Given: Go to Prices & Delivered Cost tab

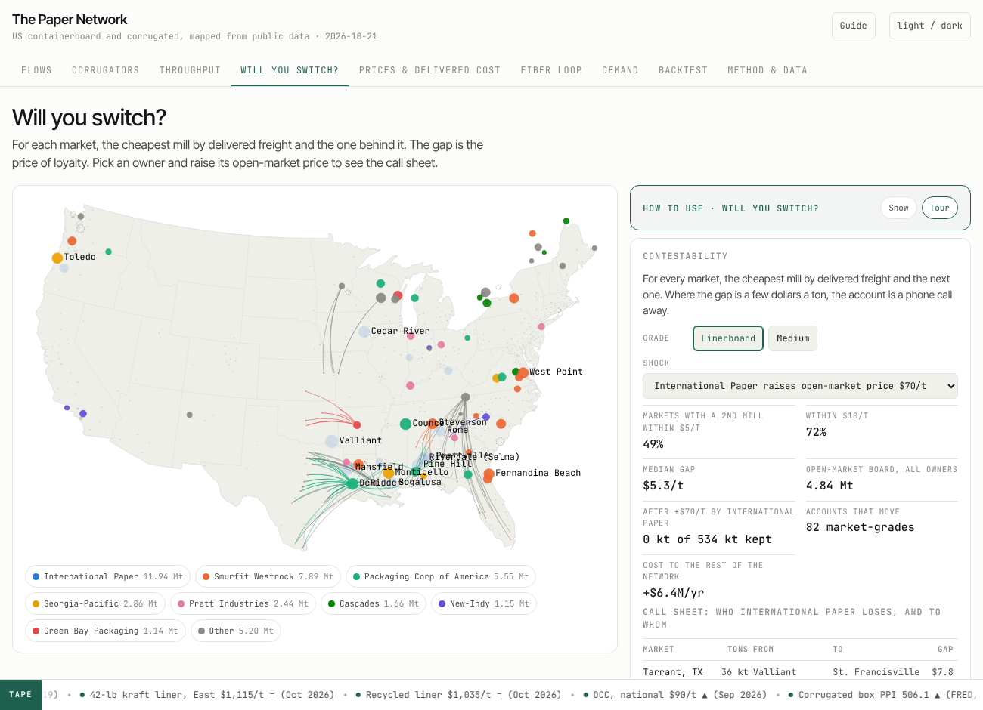Looking at the screenshot, I should pyautogui.click(x=429, y=70).
